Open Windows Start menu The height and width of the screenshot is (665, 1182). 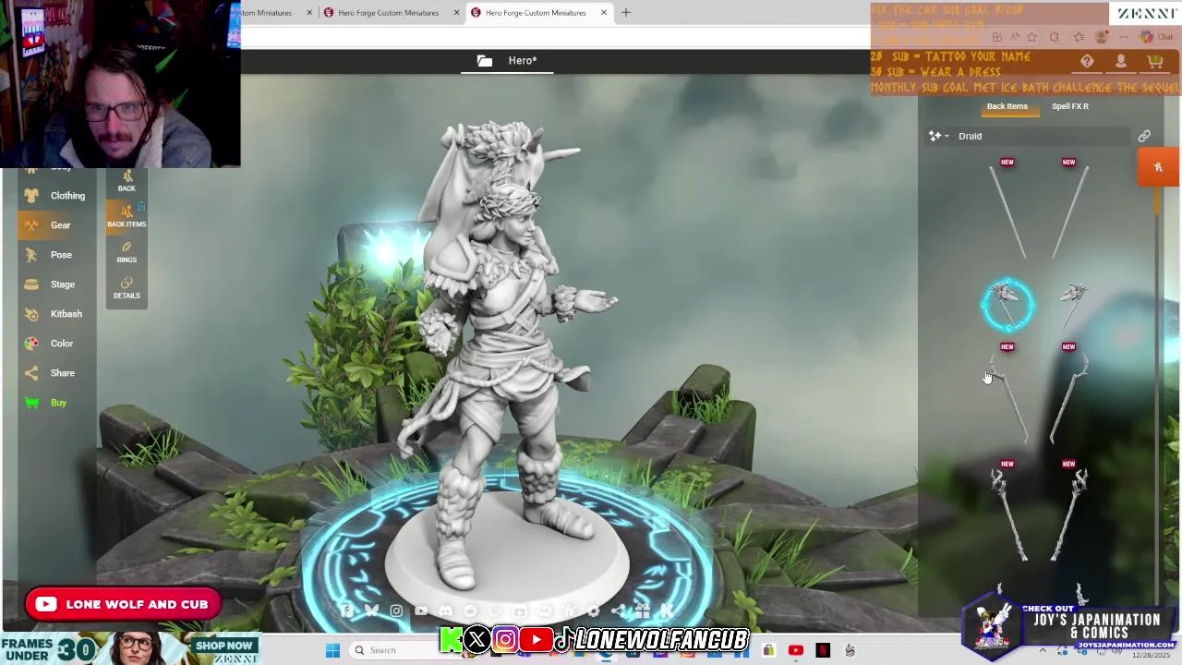[332, 650]
